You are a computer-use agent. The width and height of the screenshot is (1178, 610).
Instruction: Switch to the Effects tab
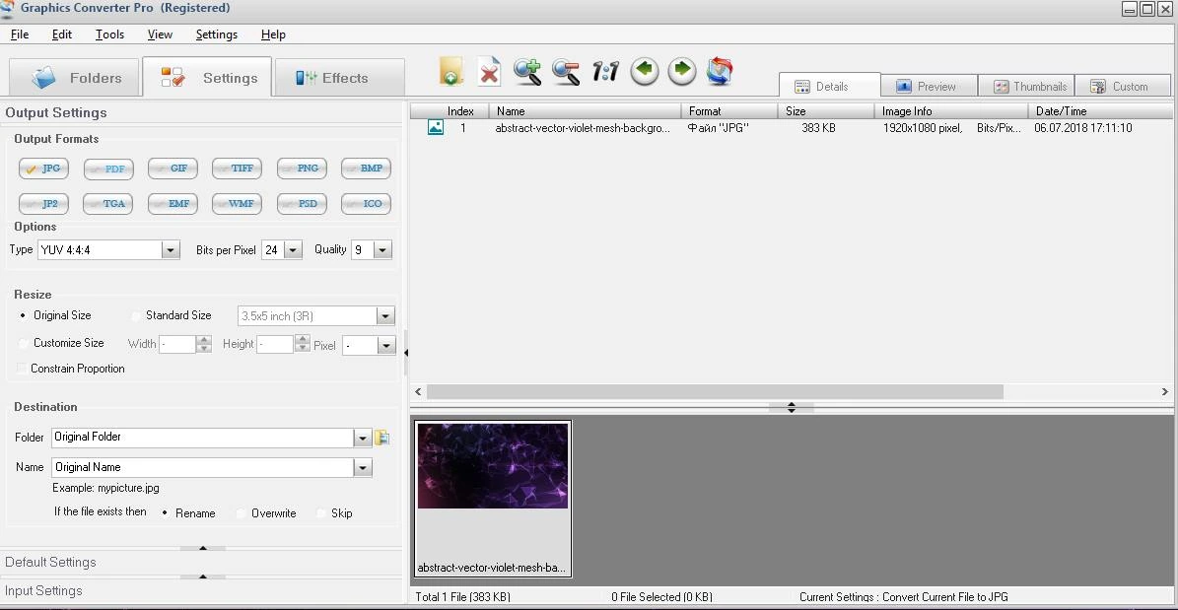(x=339, y=78)
